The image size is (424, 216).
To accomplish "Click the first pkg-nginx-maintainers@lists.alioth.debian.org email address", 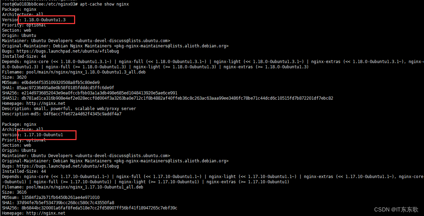I will [x=171, y=46].
